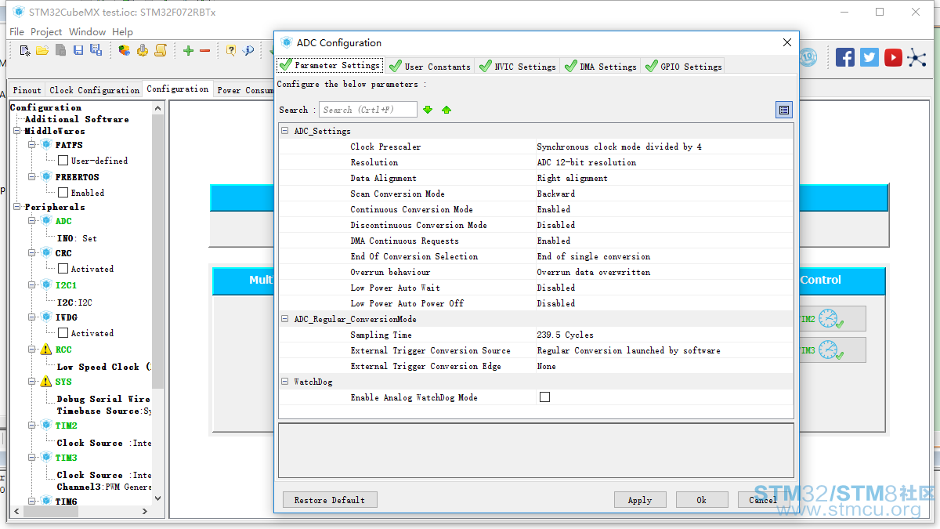Screen dimensions: 940x529
Task: Tick Enable Analog WatchDog Mode checkbox
Action: [544, 397]
